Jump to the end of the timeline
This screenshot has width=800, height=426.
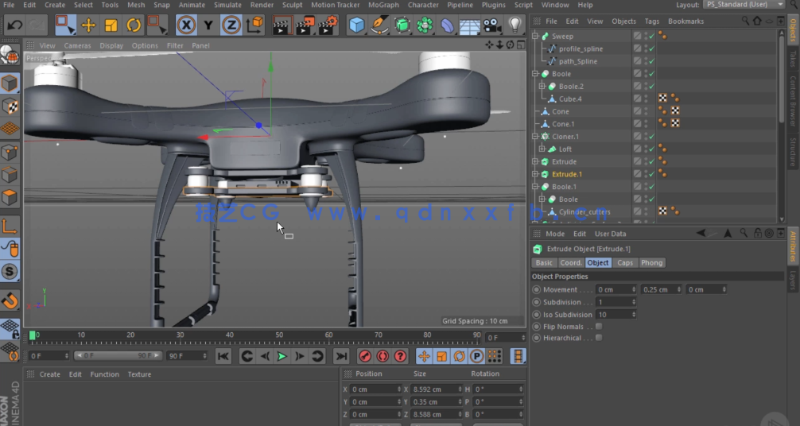click(x=340, y=356)
